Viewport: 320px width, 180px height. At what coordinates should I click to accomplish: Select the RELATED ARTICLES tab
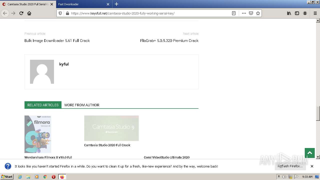(x=43, y=105)
